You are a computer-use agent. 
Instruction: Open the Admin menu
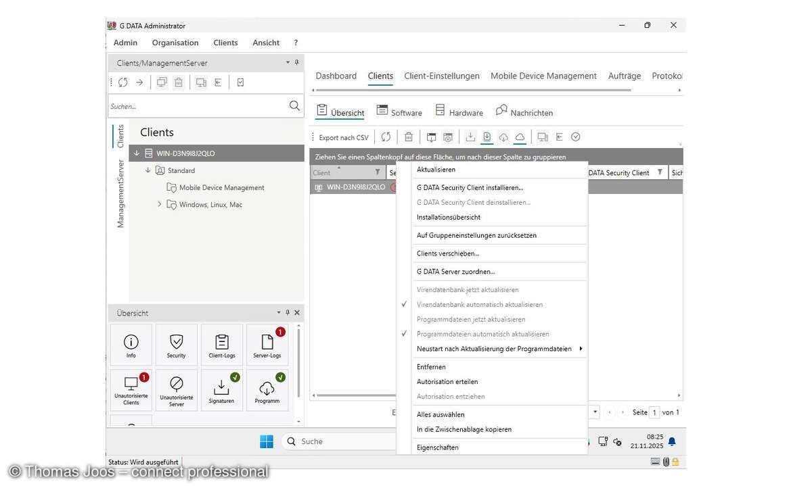tap(125, 42)
